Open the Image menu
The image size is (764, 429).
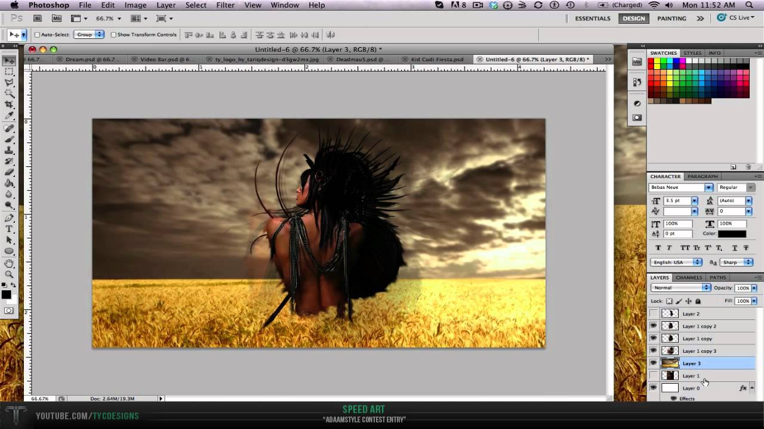[x=135, y=5]
